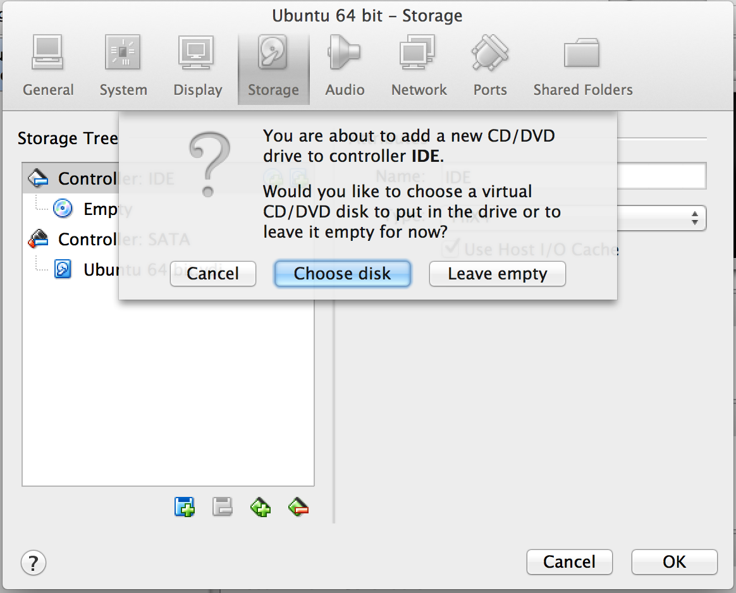The width and height of the screenshot is (736, 593).
Task: Open the Display settings page
Action: [x=197, y=63]
